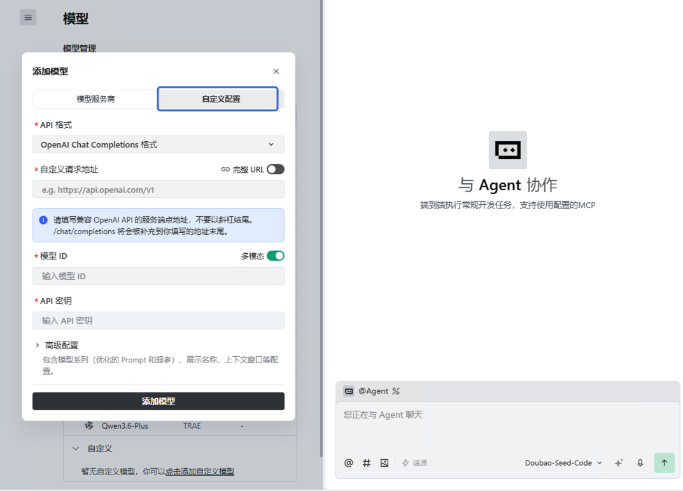The width and height of the screenshot is (683, 491).
Task: Switch to the 模型服务商 tab
Action: (x=95, y=99)
